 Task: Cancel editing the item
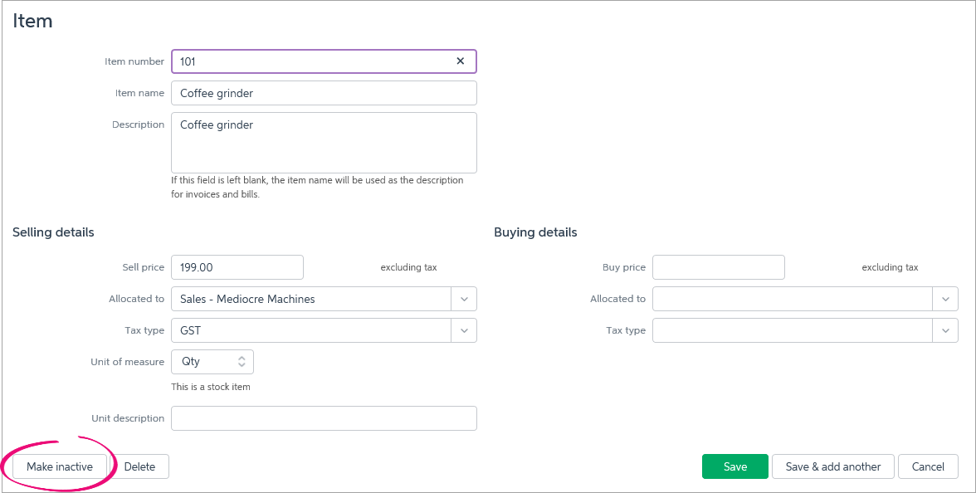coord(928,466)
